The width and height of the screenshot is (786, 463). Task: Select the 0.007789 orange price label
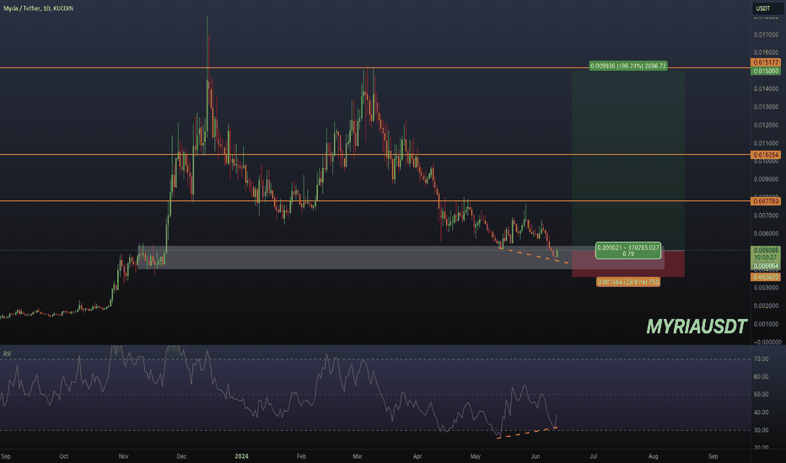point(766,201)
